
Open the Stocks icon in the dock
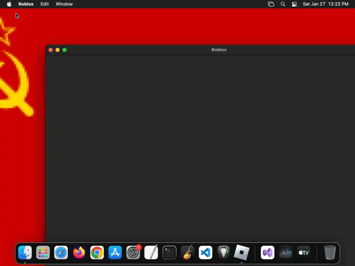(x=286, y=252)
